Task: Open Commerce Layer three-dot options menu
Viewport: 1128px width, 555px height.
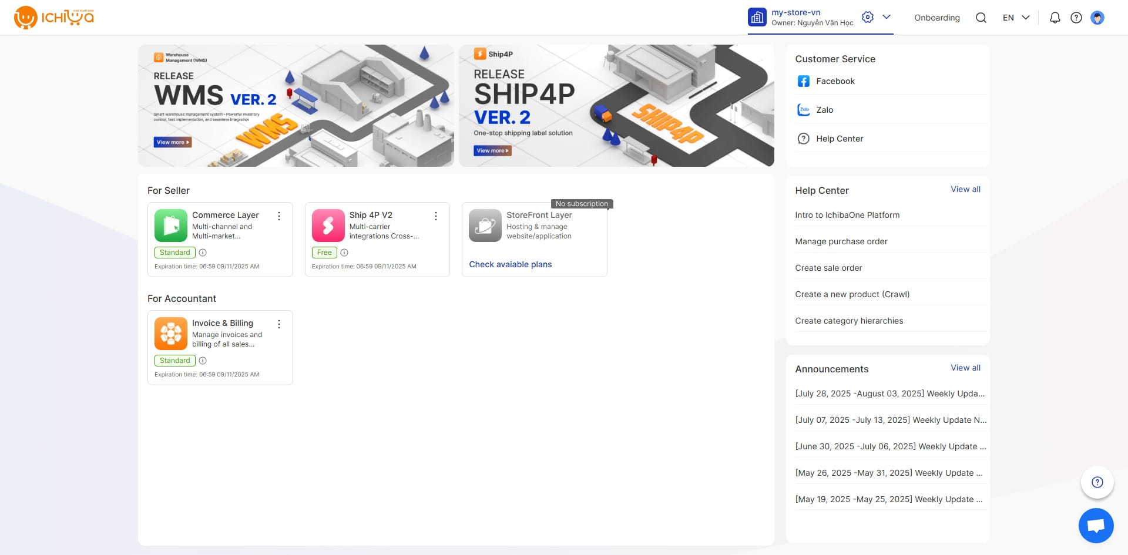Action: 279,216
